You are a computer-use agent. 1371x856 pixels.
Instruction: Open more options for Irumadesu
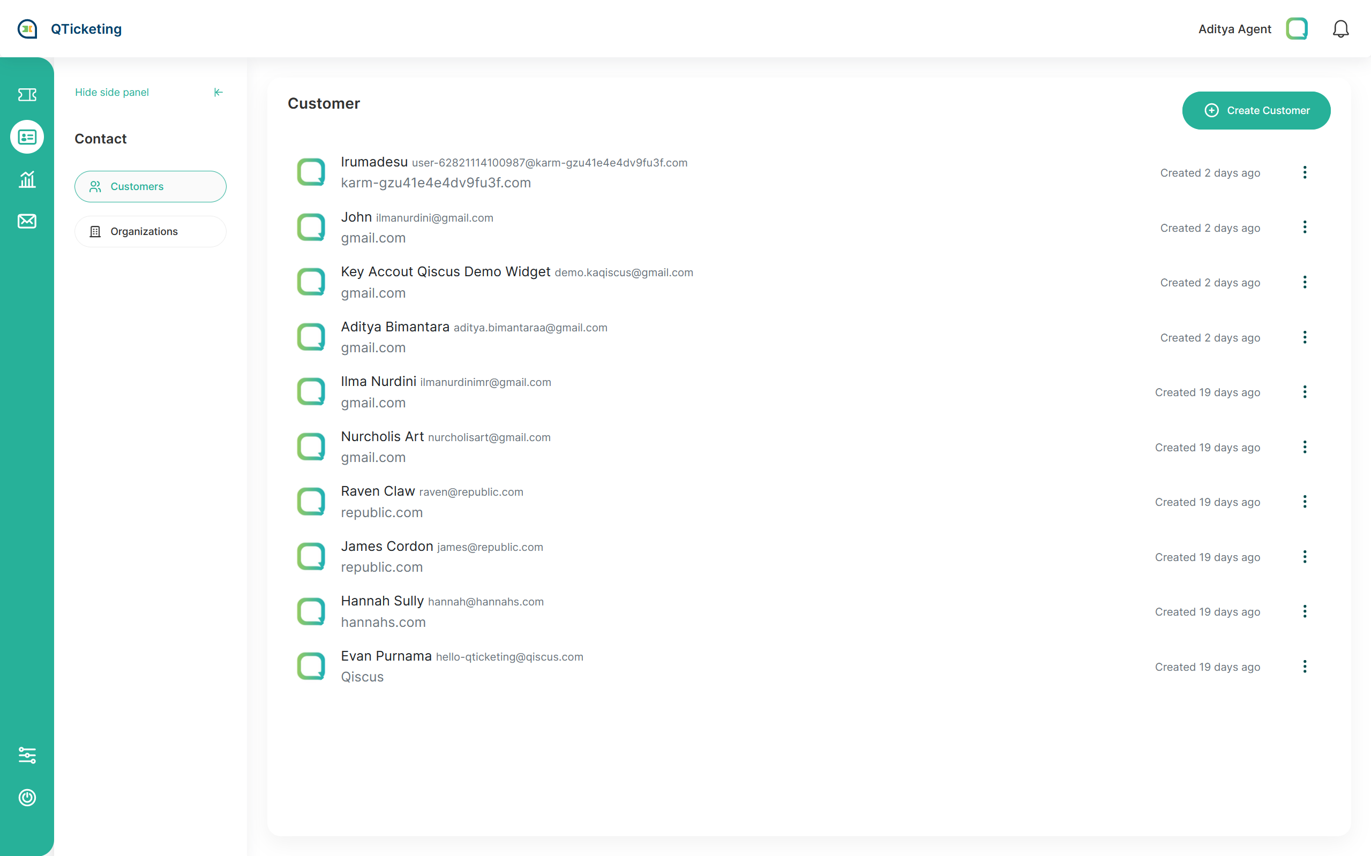click(1305, 173)
